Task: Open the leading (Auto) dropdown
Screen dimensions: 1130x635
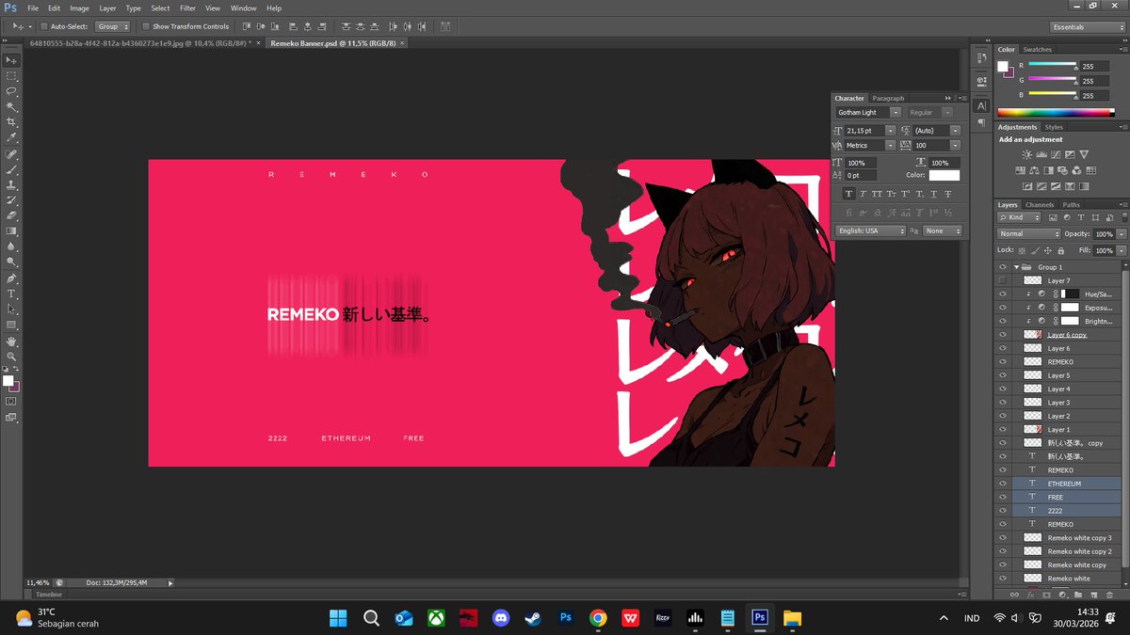Action: (956, 131)
